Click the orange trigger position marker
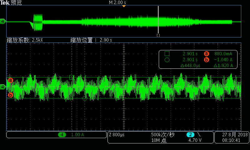The height and width of the screenshot is (150, 250). [124, 6]
